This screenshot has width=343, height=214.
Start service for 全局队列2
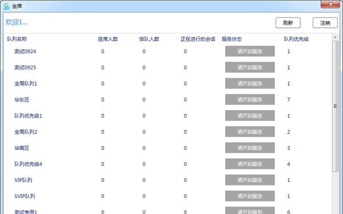click(x=250, y=132)
